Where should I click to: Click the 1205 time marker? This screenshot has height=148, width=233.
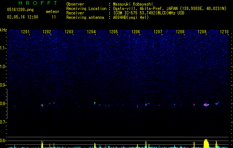(x=113, y=32)
